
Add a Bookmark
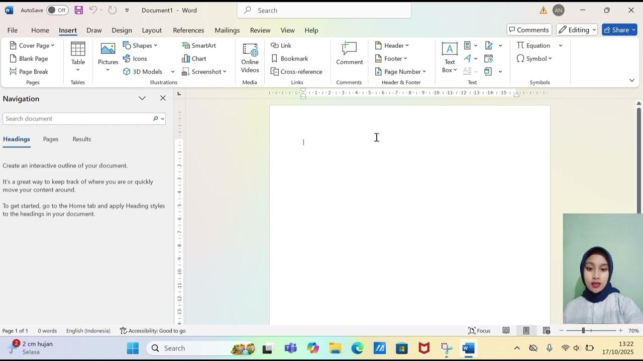[289, 59]
